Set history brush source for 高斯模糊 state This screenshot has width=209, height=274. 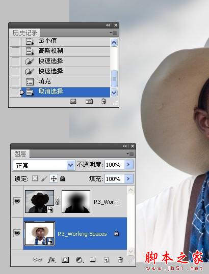[x=16, y=51]
